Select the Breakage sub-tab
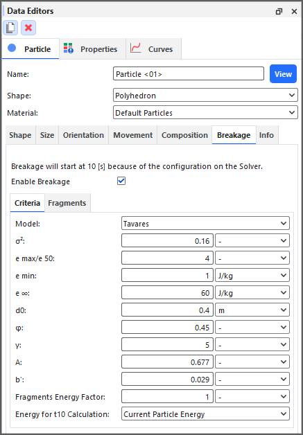The width and height of the screenshot is (303, 435). click(234, 135)
